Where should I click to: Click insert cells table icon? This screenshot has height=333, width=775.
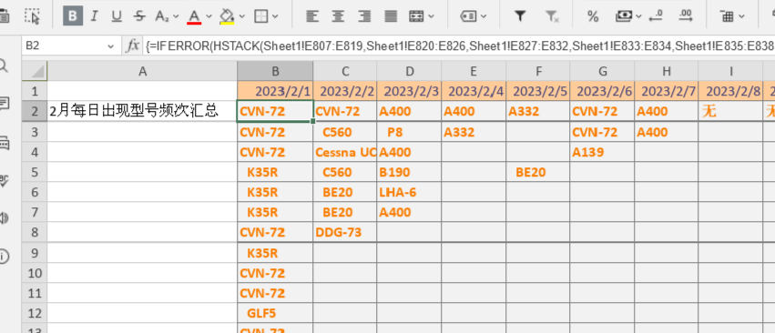coord(727,16)
